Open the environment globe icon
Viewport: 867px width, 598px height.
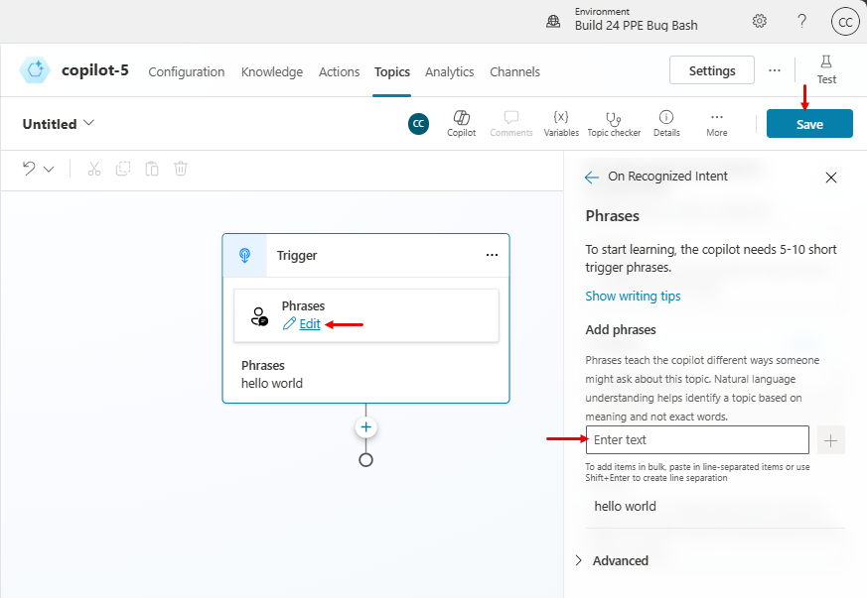(x=553, y=22)
